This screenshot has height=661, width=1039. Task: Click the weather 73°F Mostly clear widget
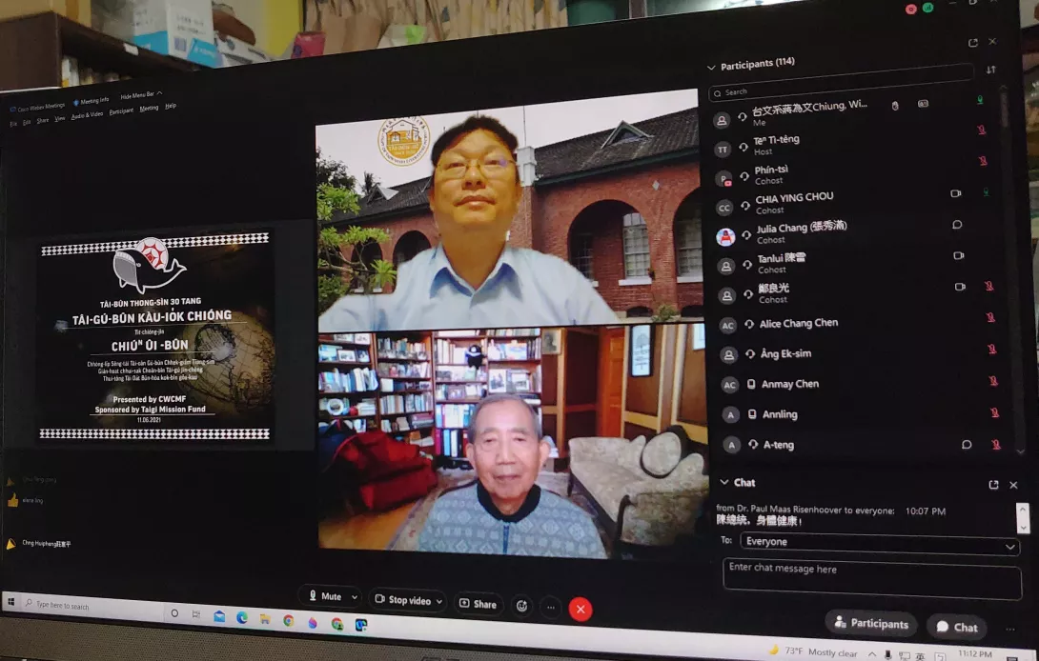pos(812,651)
